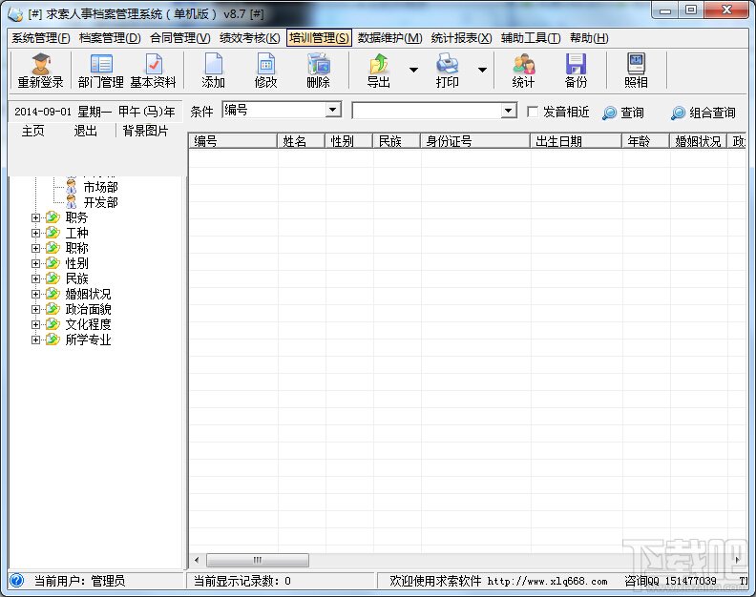This screenshot has height=597, width=756.
Task: Click the 导出 (export) icon
Action: click(379, 64)
